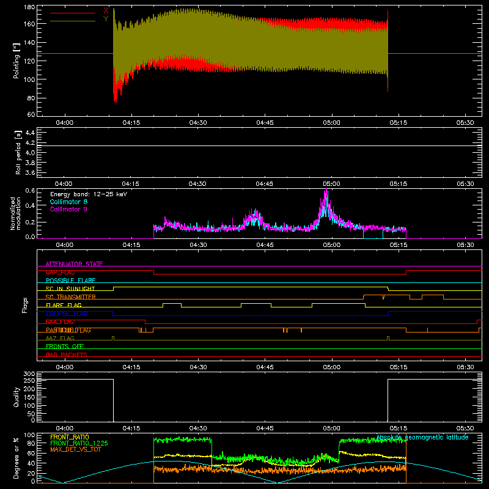Click 05:30 time label under Flags plot
This screenshot has height=489, width=489.
pyautogui.click(x=465, y=367)
